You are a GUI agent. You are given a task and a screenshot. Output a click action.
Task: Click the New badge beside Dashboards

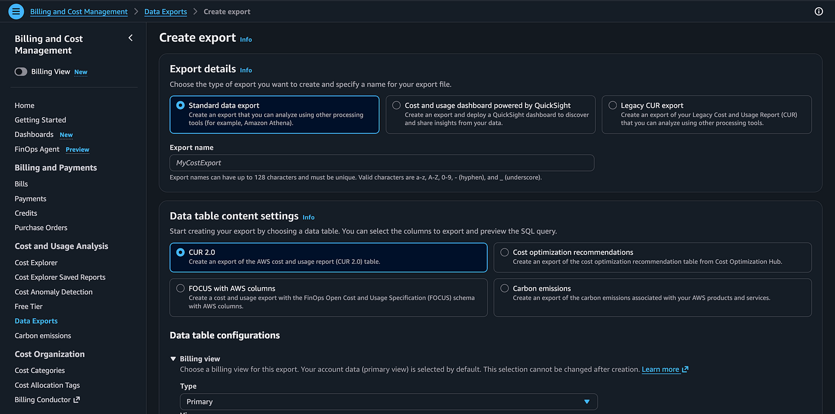pos(66,135)
